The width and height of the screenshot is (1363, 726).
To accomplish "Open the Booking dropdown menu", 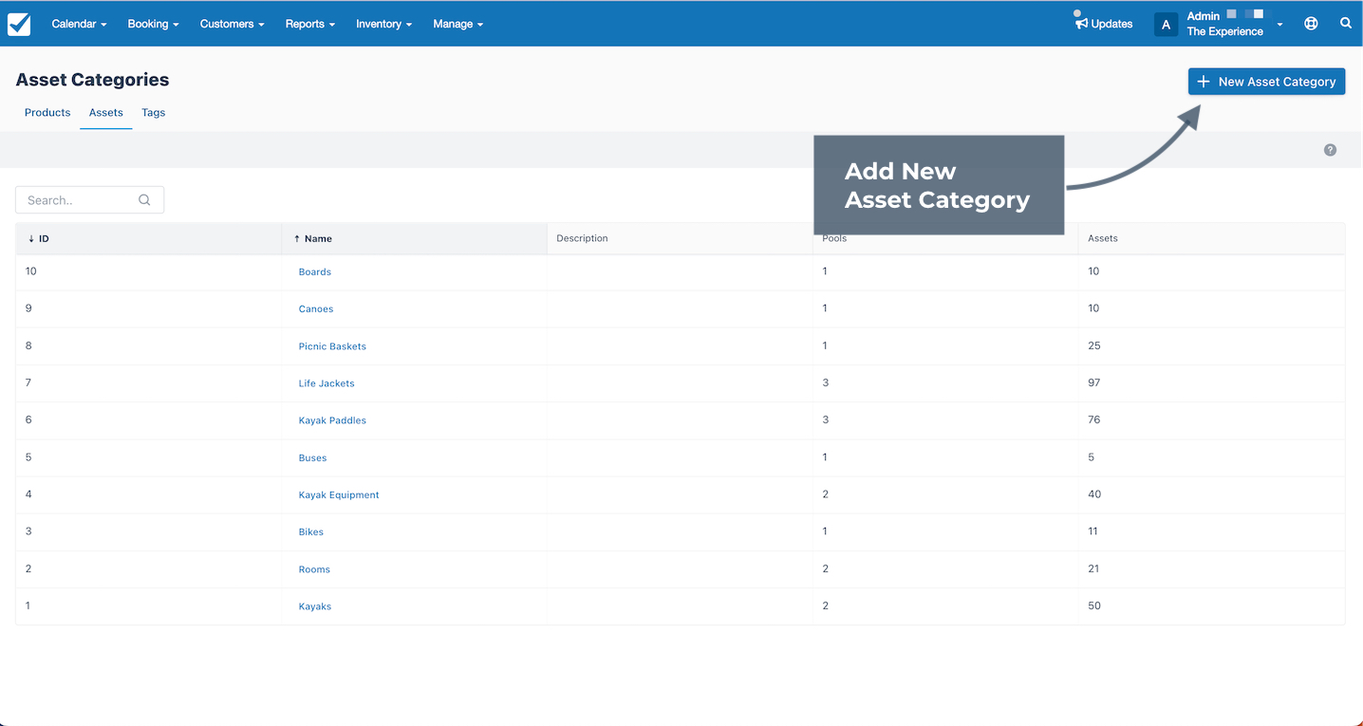I will pos(153,24).
